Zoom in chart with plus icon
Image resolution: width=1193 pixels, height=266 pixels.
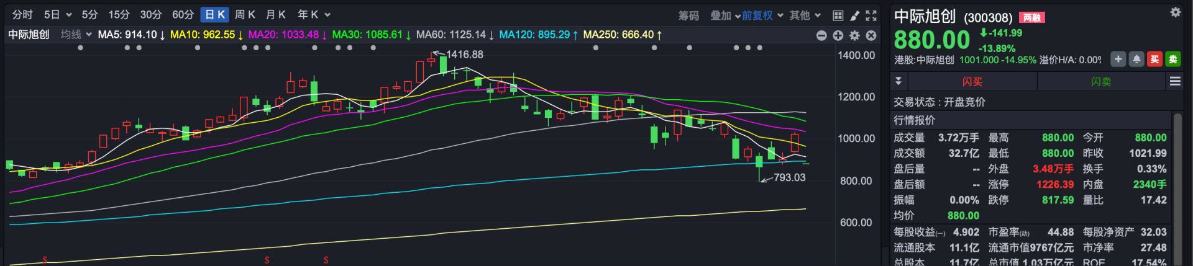coord(838,35)
